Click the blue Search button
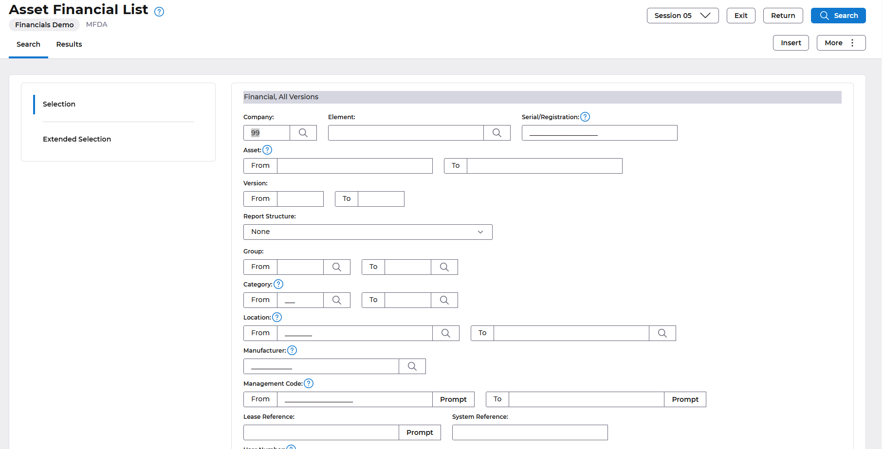 pos(838,16)
